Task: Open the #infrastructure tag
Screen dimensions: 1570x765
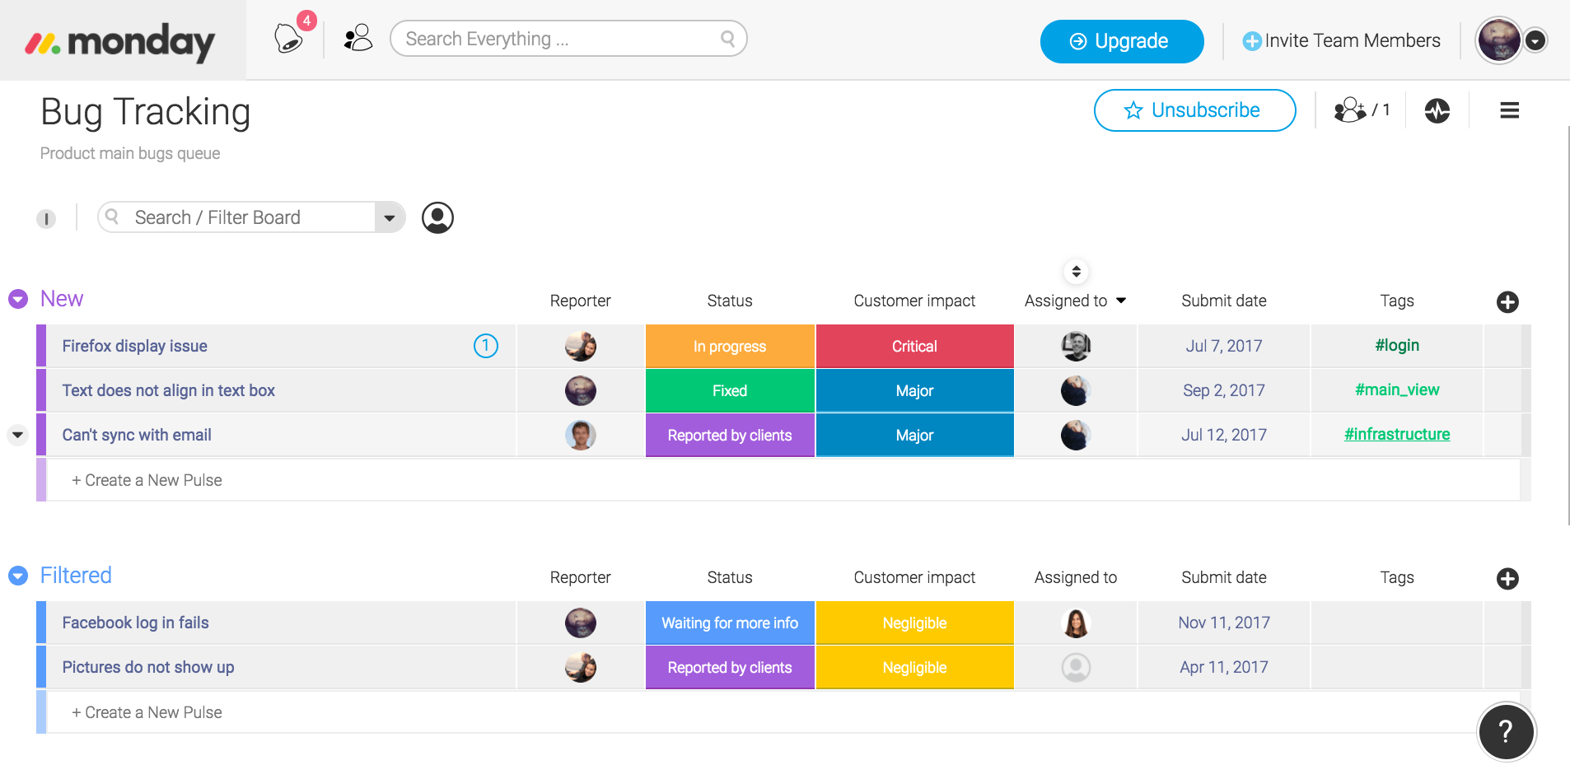Action: 1397,434
